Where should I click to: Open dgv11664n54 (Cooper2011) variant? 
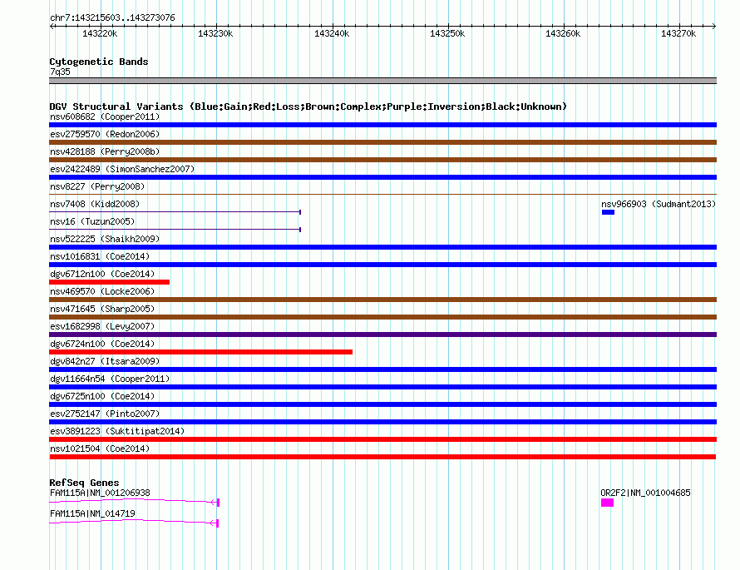pos(110,379)
